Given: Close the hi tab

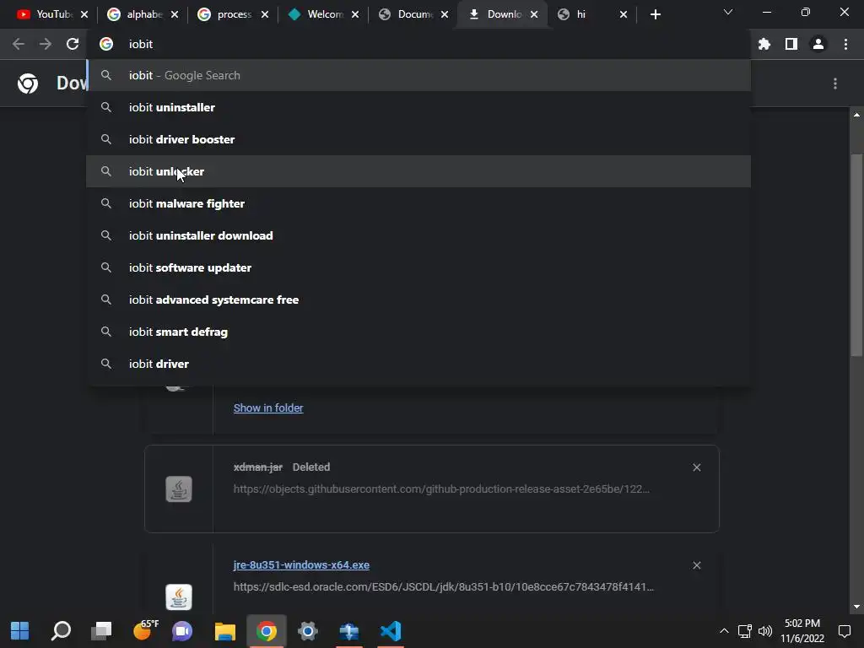Looking at the screenshot, I should click(624, 14).
